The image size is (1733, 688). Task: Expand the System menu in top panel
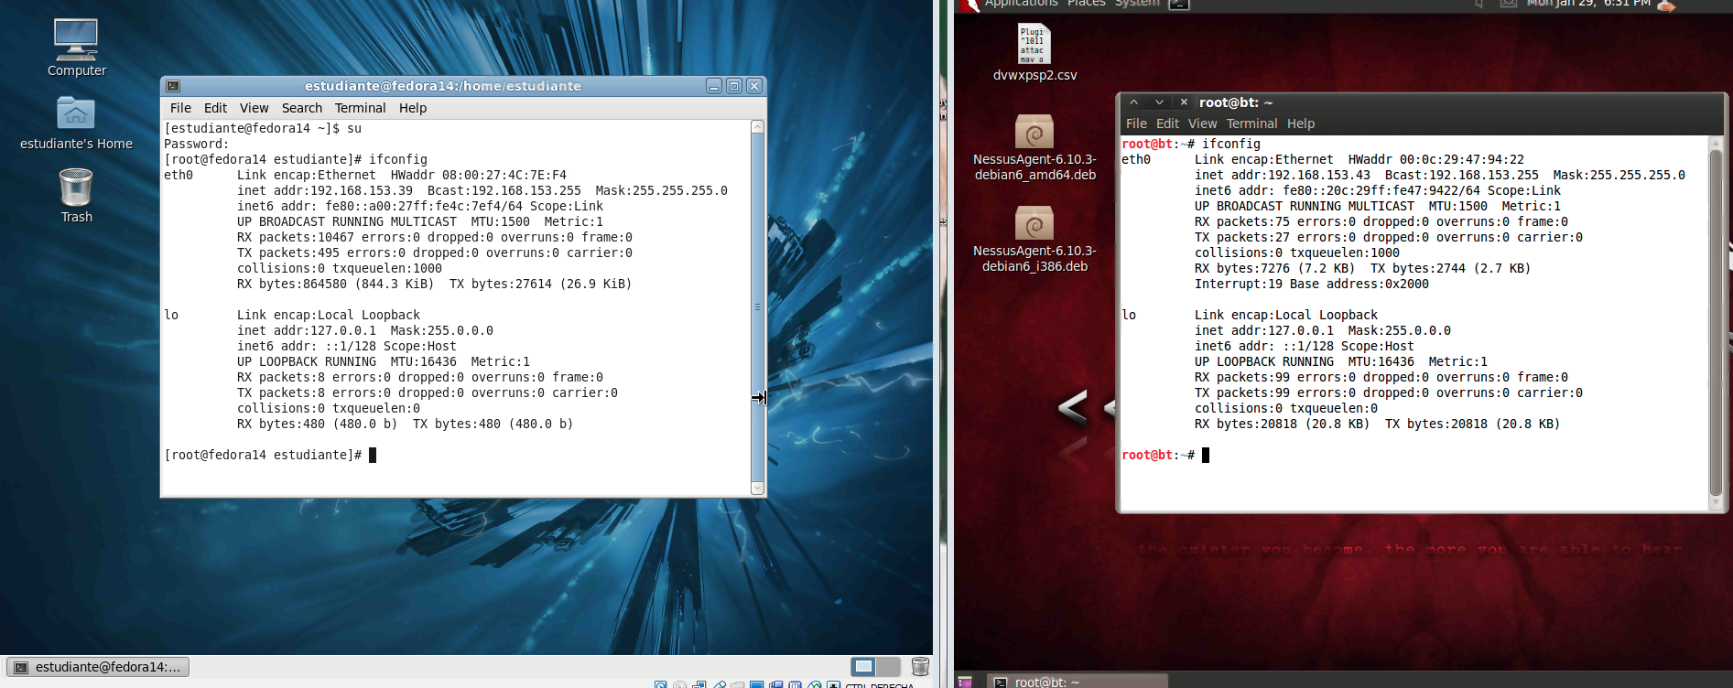(1137, 4)
